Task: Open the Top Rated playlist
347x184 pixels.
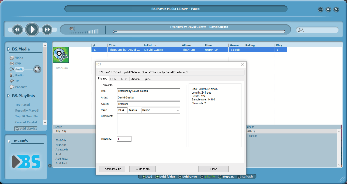Action: pyautogui.click(x=22, y=105)
